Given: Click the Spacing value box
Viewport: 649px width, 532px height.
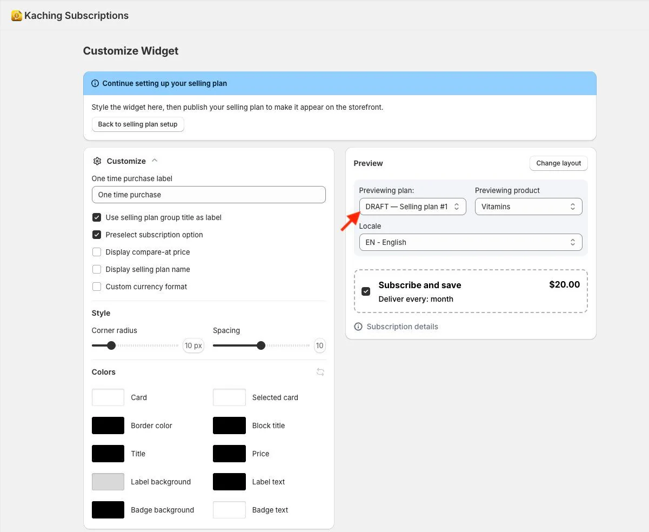Looking at the screenshot, I should [319, 345].
